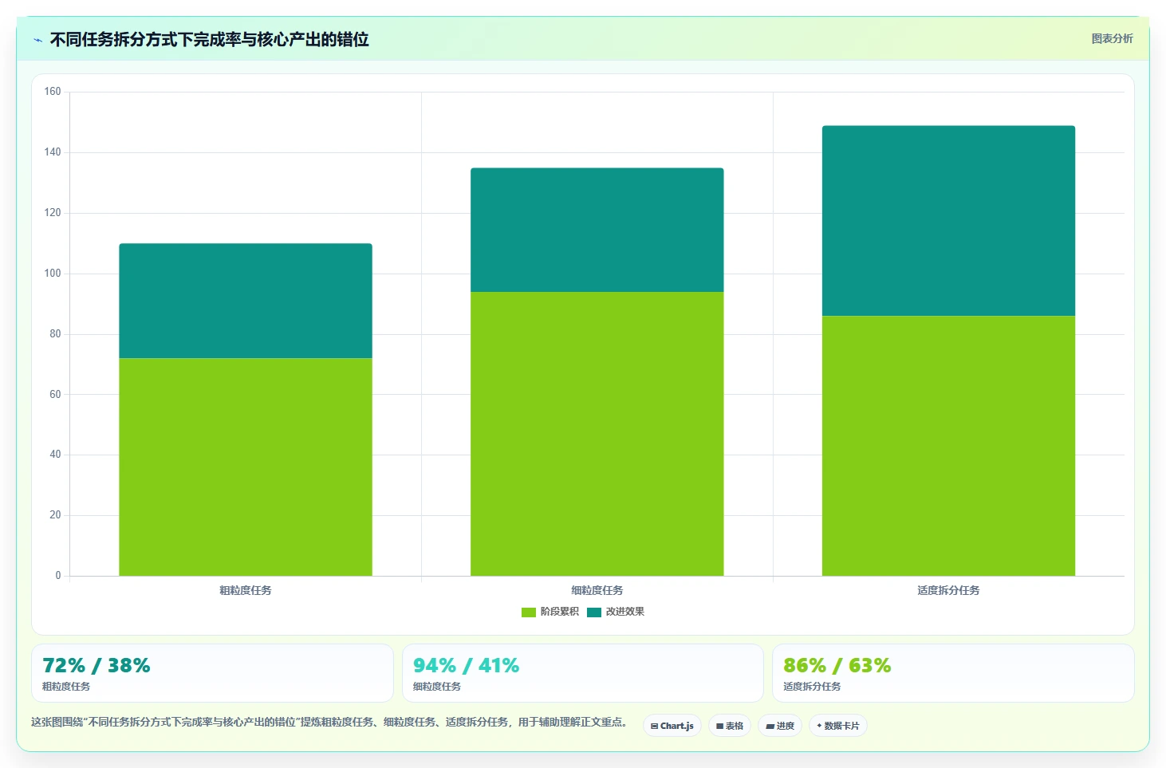Click the summary sentence starting 这张图围绕
The width and height of the screenshot is (1166, 768).
point(329,722)
